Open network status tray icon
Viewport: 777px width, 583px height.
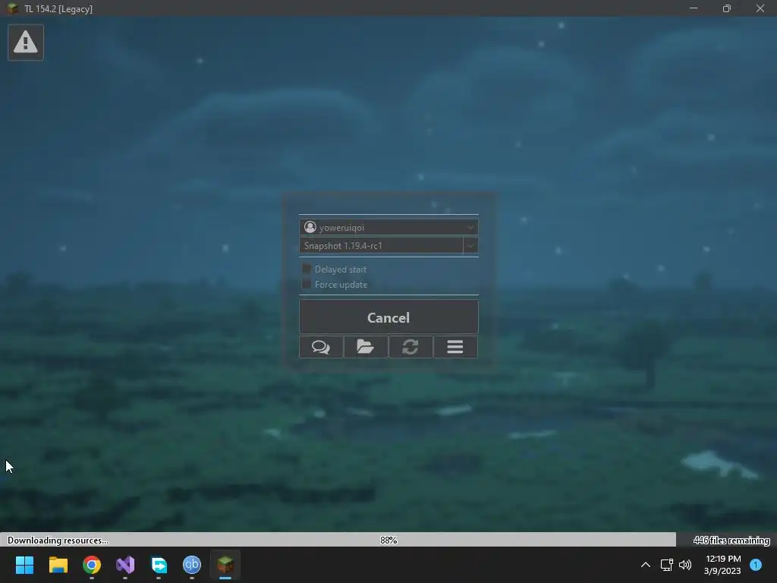click(666, 565)
